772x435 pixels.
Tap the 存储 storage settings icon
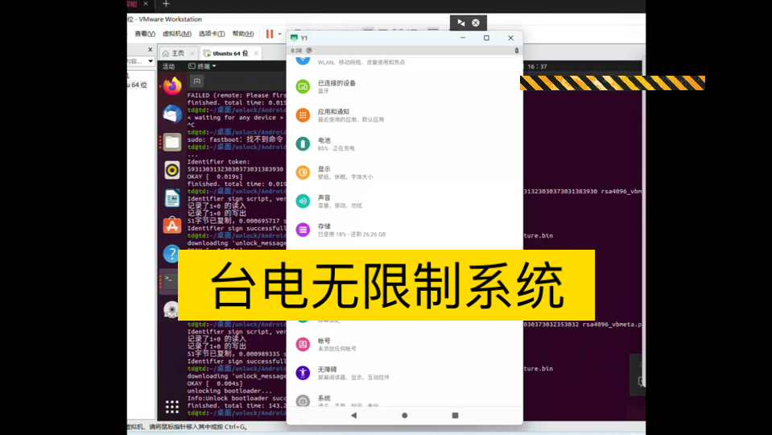[303, 230]
